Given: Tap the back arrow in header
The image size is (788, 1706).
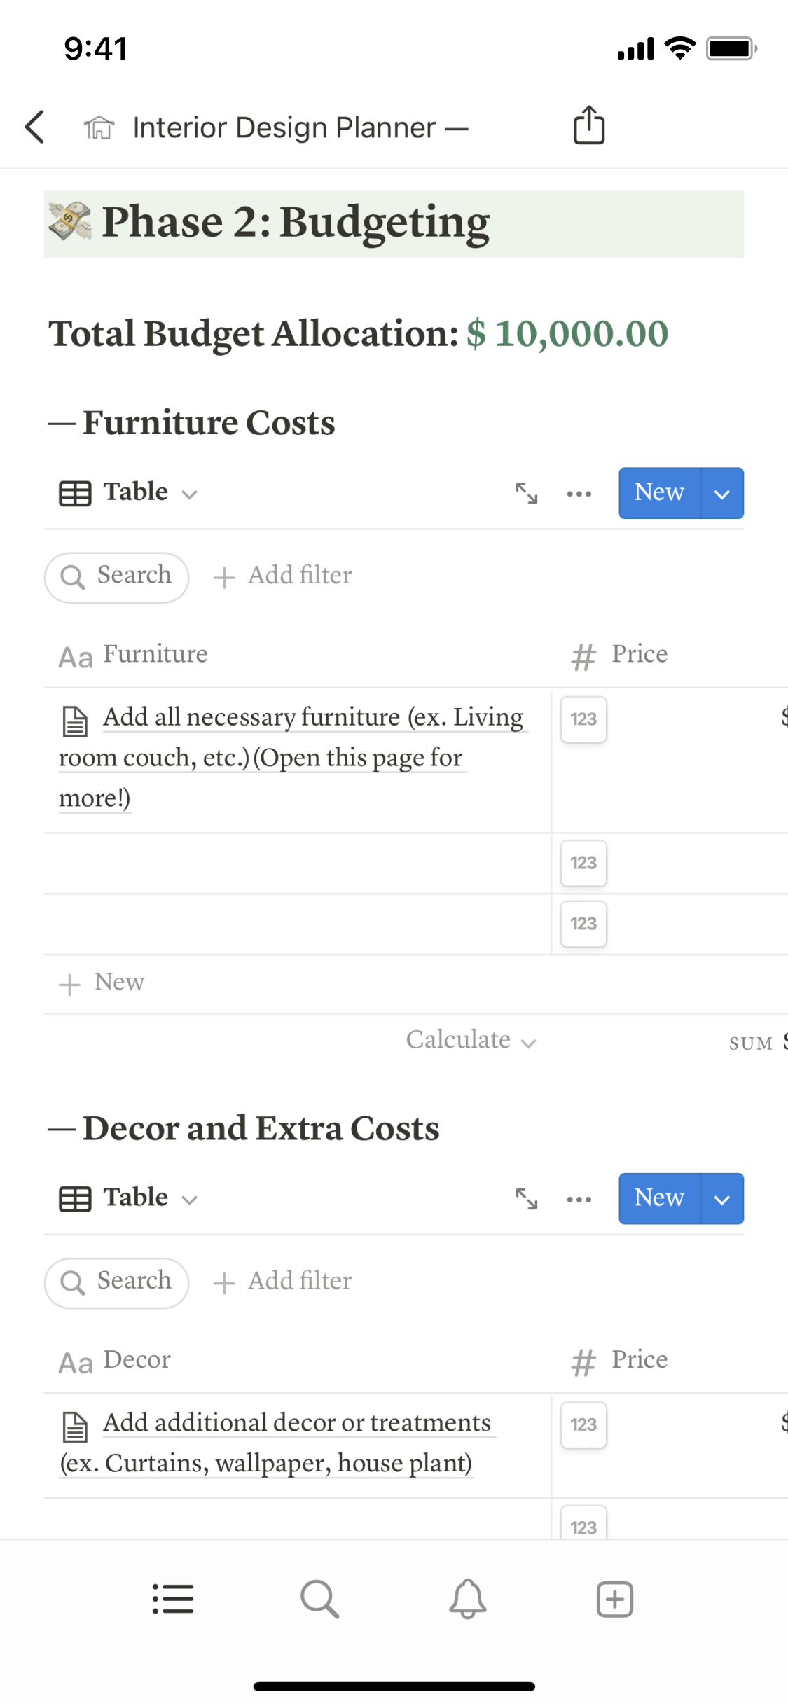Looking at the screenshot, I should 35,127.
